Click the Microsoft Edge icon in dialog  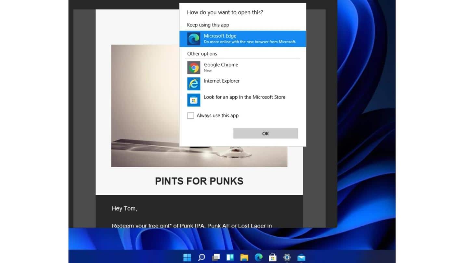point(194,39)
